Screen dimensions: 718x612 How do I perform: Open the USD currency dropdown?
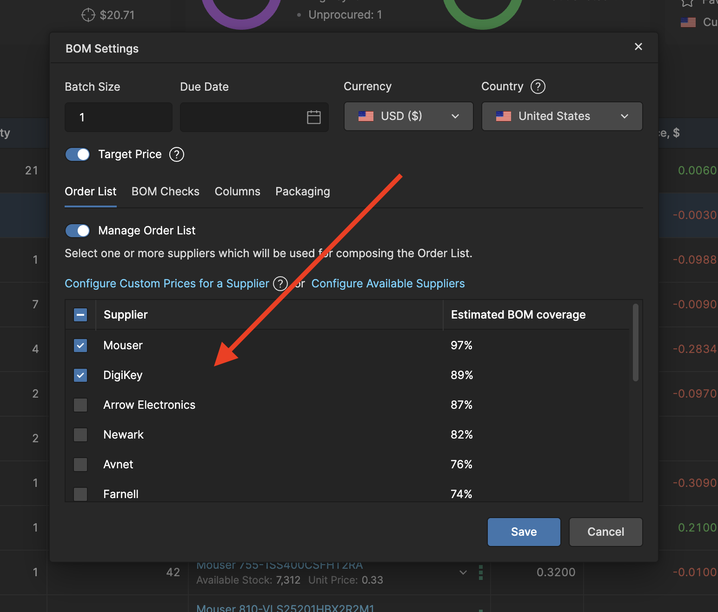click(408, 116)
